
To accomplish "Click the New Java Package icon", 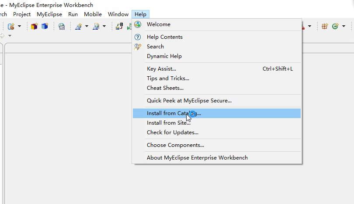I will tap(325, 26).
